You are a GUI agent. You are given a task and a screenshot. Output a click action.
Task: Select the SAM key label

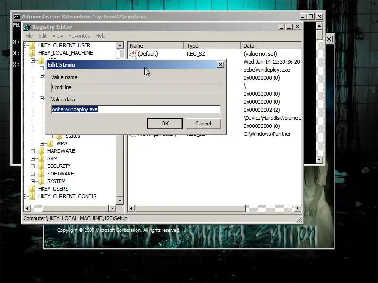[x=52, y=158]
